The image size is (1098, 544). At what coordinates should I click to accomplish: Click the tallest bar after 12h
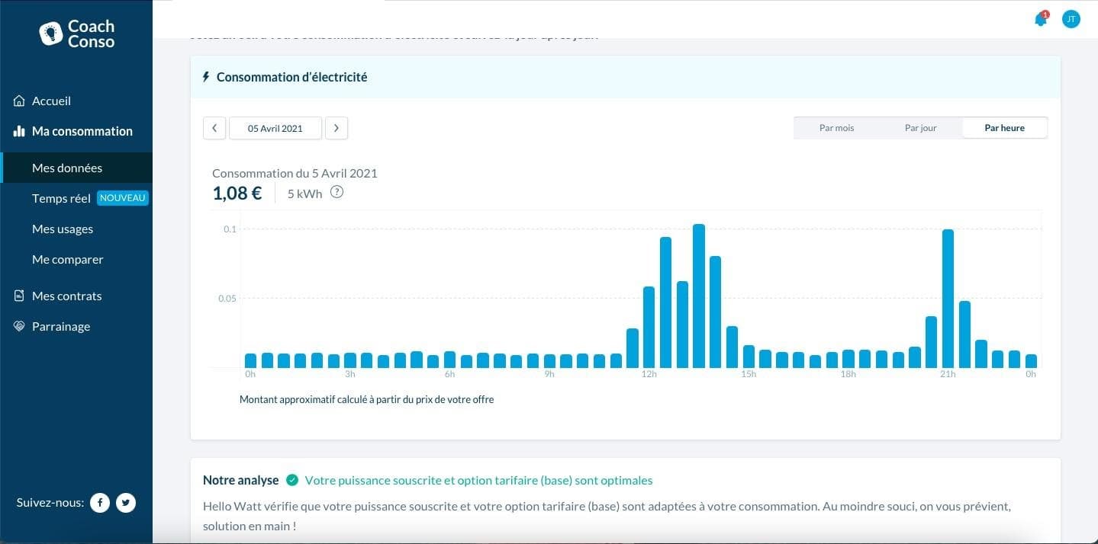tap(698, 296)
